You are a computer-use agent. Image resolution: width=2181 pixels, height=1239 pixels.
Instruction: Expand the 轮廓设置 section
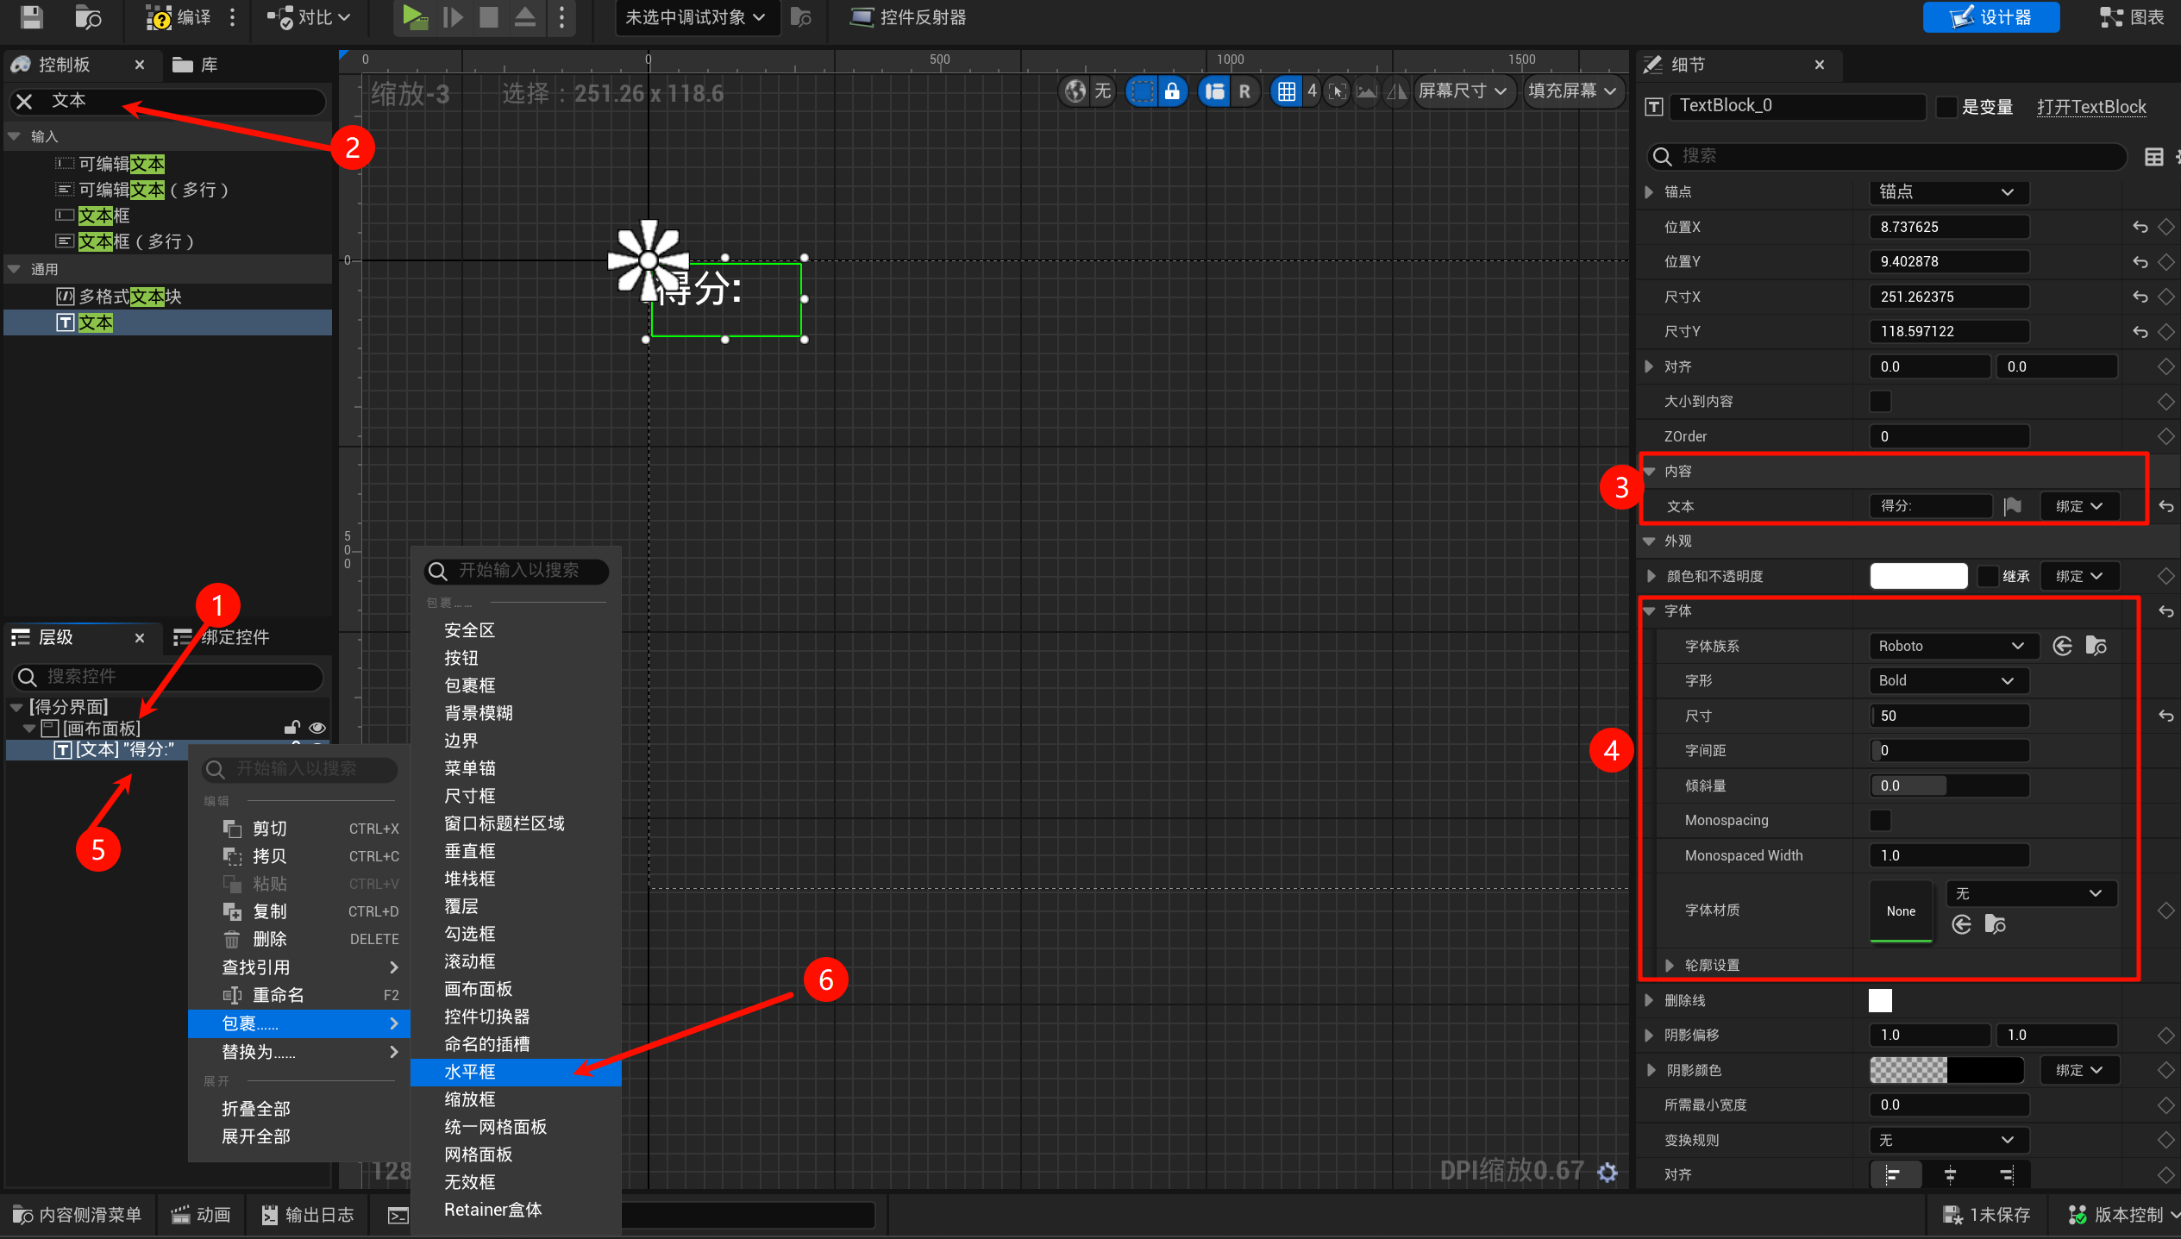pos(1669,965)
